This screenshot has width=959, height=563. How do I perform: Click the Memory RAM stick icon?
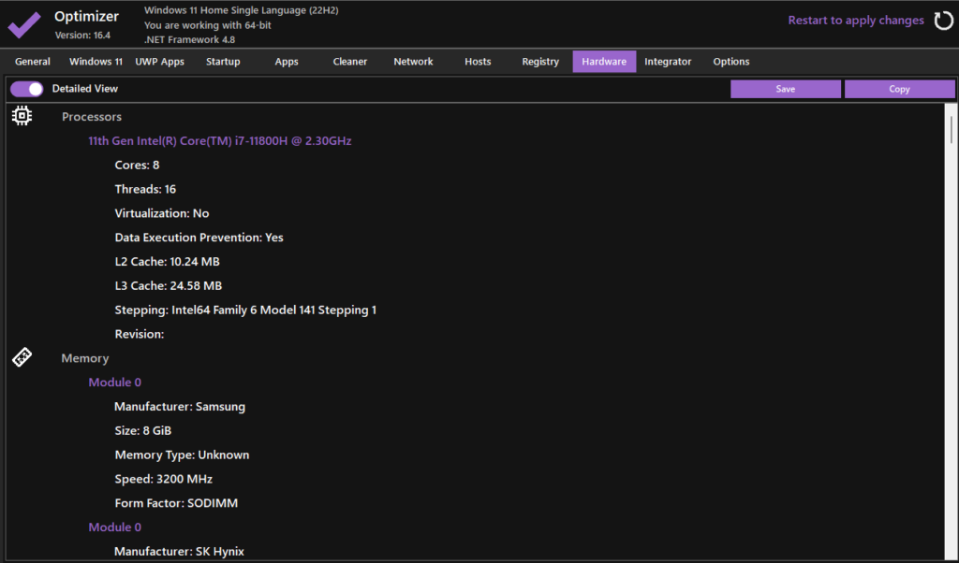22,357
